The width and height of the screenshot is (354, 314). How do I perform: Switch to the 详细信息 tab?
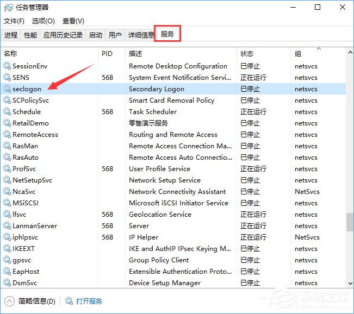(140, 35)
